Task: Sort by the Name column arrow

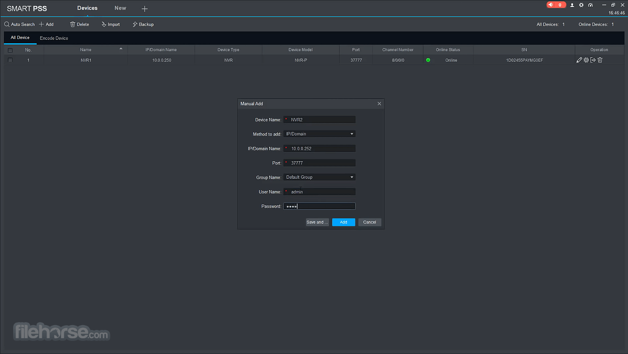Action: click(121, 49)
